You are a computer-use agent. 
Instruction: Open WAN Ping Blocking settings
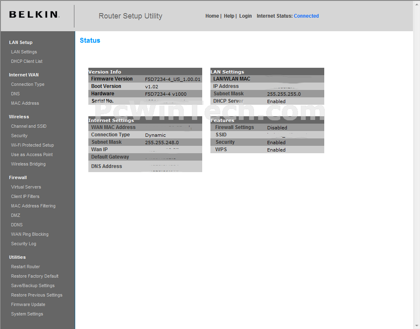point(30,234)
